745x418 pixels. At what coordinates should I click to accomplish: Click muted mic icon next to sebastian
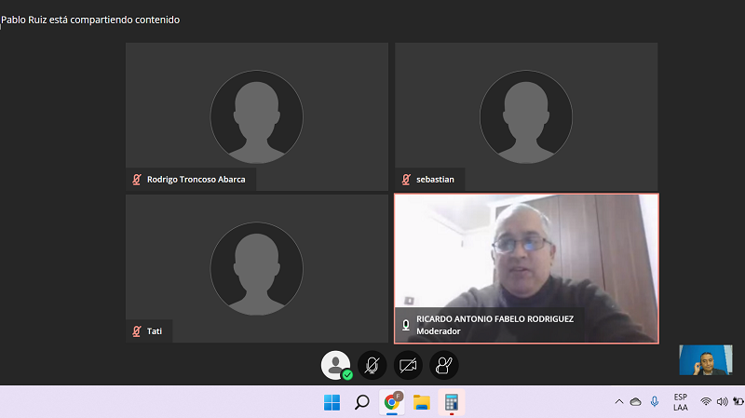pyautogui.click(x=406, y=180)
